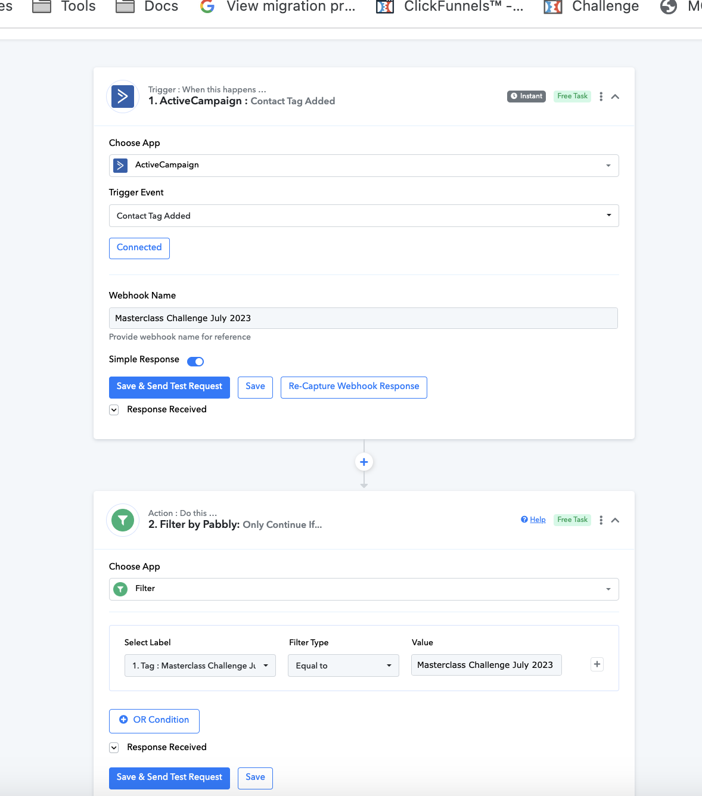Add another filter condition with the plus icon
The image size is (702, 796).
pyautogui.click(x=597, y=664)
